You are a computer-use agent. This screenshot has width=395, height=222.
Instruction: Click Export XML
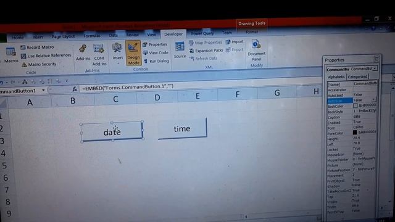tap(235, 49)
